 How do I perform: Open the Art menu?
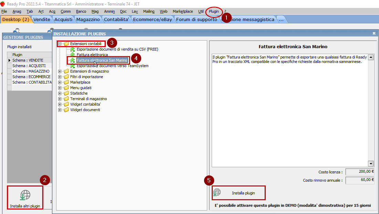[x=41, y=11]
